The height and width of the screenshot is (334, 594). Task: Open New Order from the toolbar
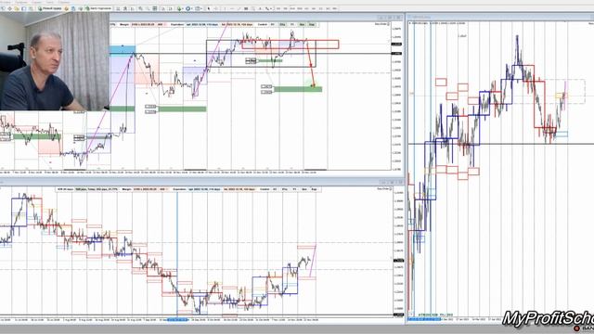point(49,8)
